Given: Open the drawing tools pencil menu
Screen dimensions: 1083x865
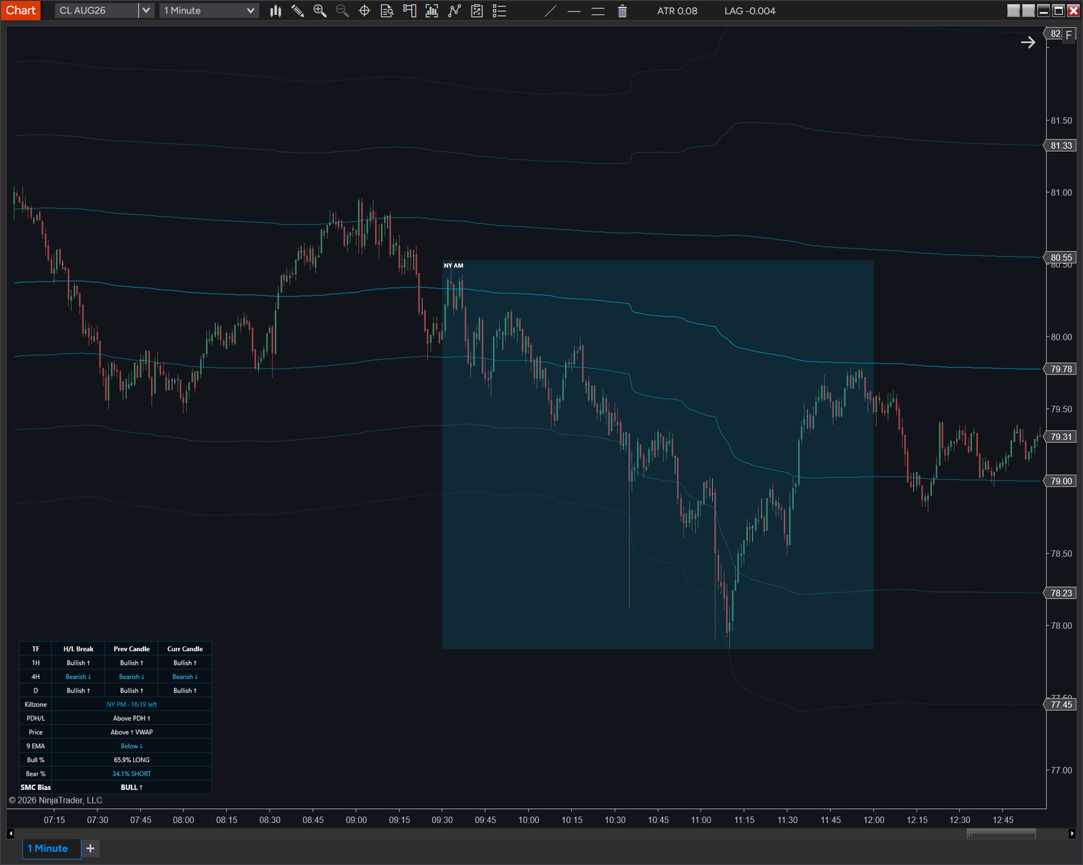Looking at the screenshot, I should click(x=298, y=11).
